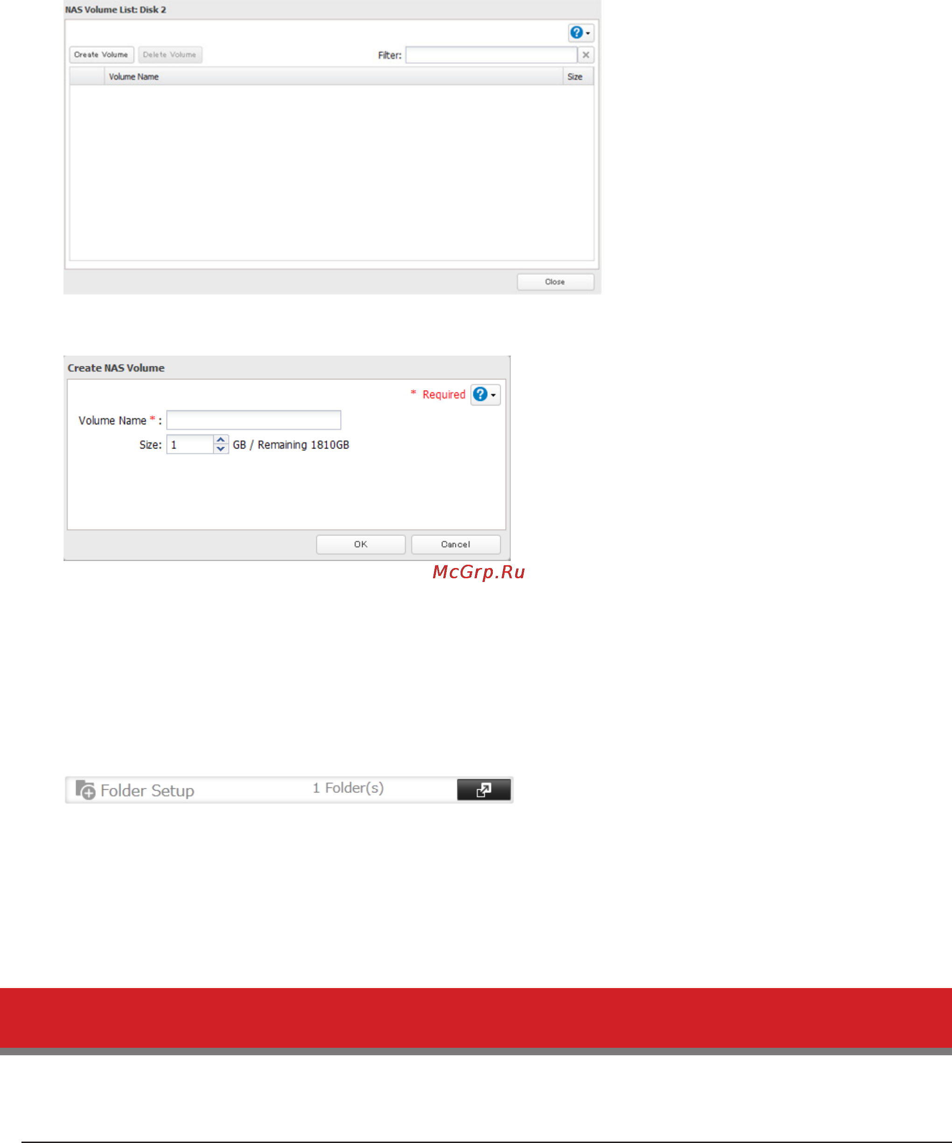Click the "Remaining 1810GB" text
Image resolution: width=952 pixels, height=1143 pixels.
(x=303, y=445)
